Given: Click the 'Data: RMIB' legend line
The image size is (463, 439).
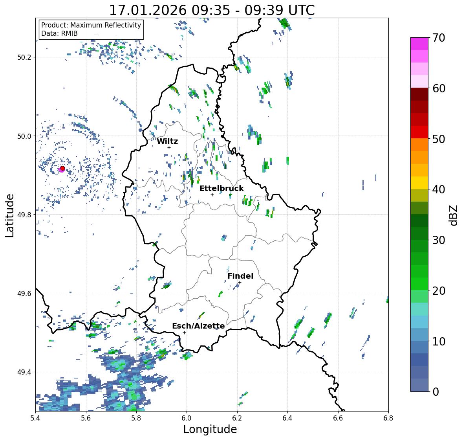Looking at the screenshot, I should click(x=59, y=33).
